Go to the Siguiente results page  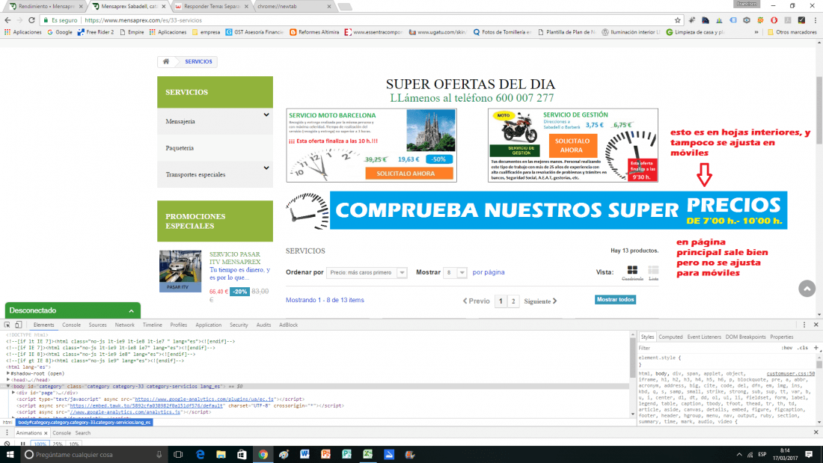click(x=540, y=301)
